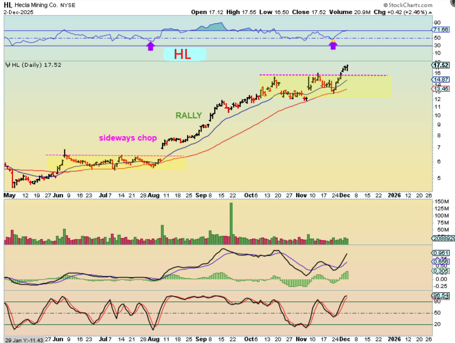Click the MACD histogram tag 0.305
The height and width of the screenshot is (343, 455).
point(441,271)
